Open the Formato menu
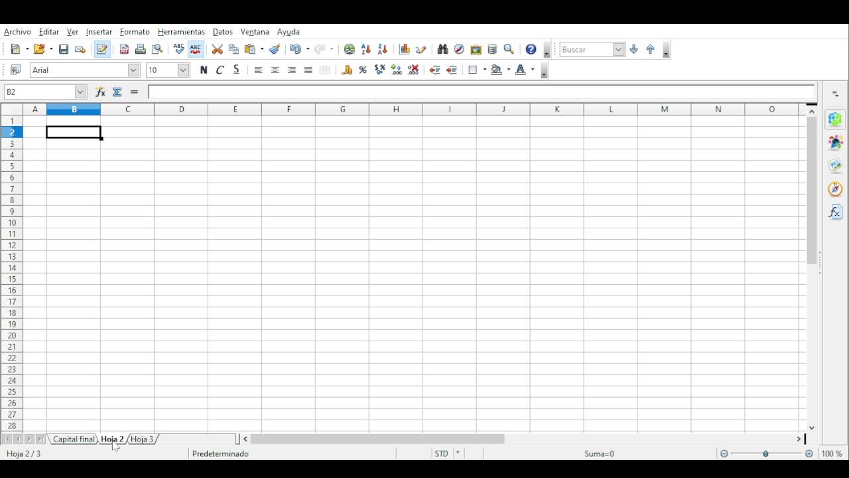Screen dimensions: 849x478 (x=135, y=32)
